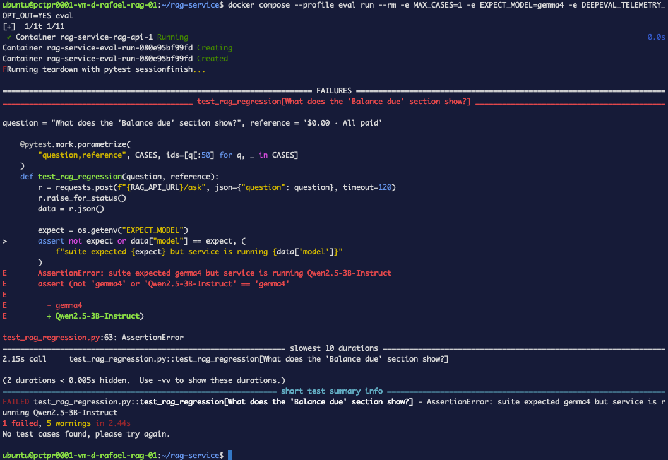668x460 pixels.
Task: Click the 'assert not expect or data["model"]' line
Action: coord(141,241)
